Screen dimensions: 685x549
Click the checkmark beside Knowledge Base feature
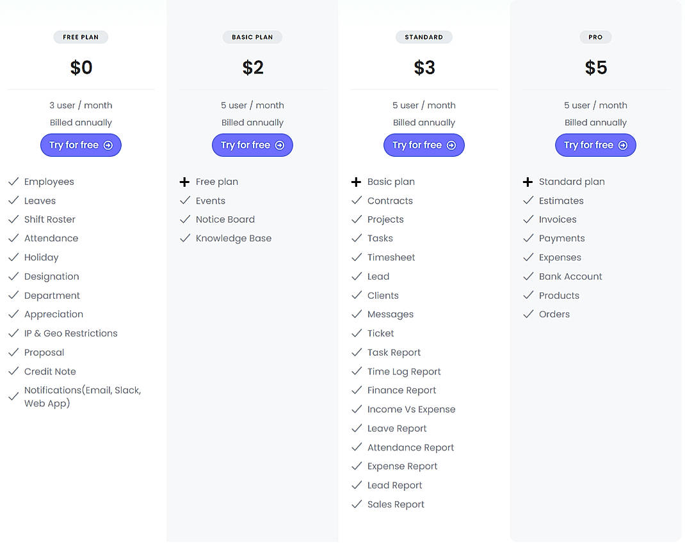coord(185,238)
